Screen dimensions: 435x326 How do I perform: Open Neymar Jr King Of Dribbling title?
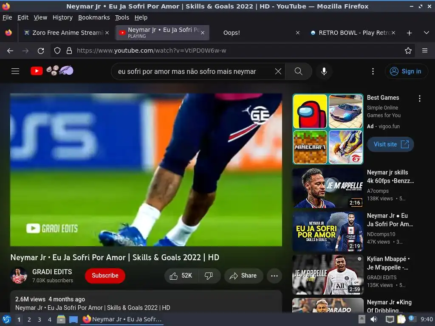(x=389, y=306)
